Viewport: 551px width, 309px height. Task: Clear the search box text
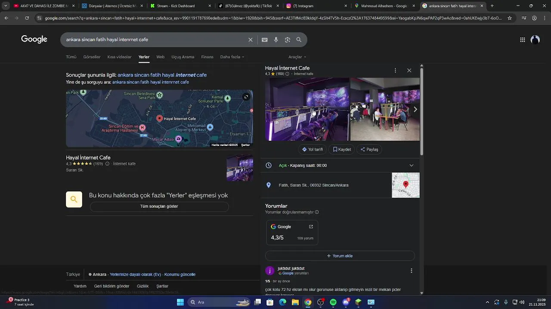tap(251, 40)
